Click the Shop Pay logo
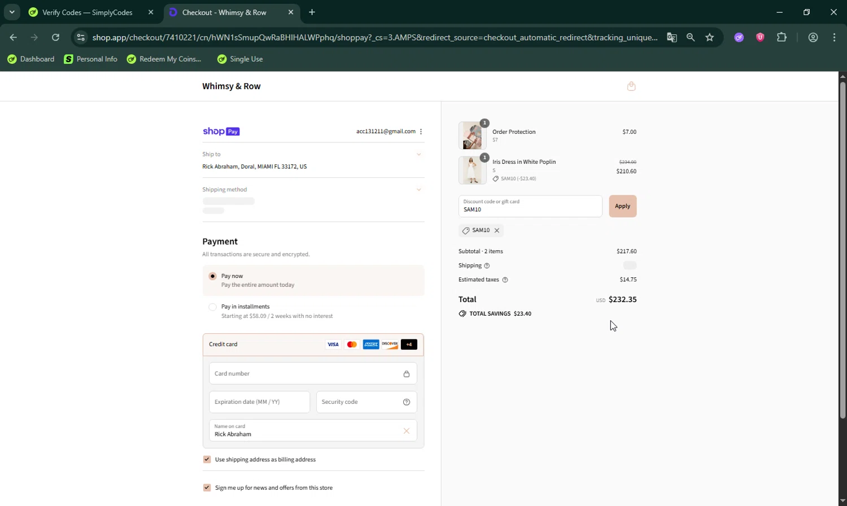 coord(221,132)
